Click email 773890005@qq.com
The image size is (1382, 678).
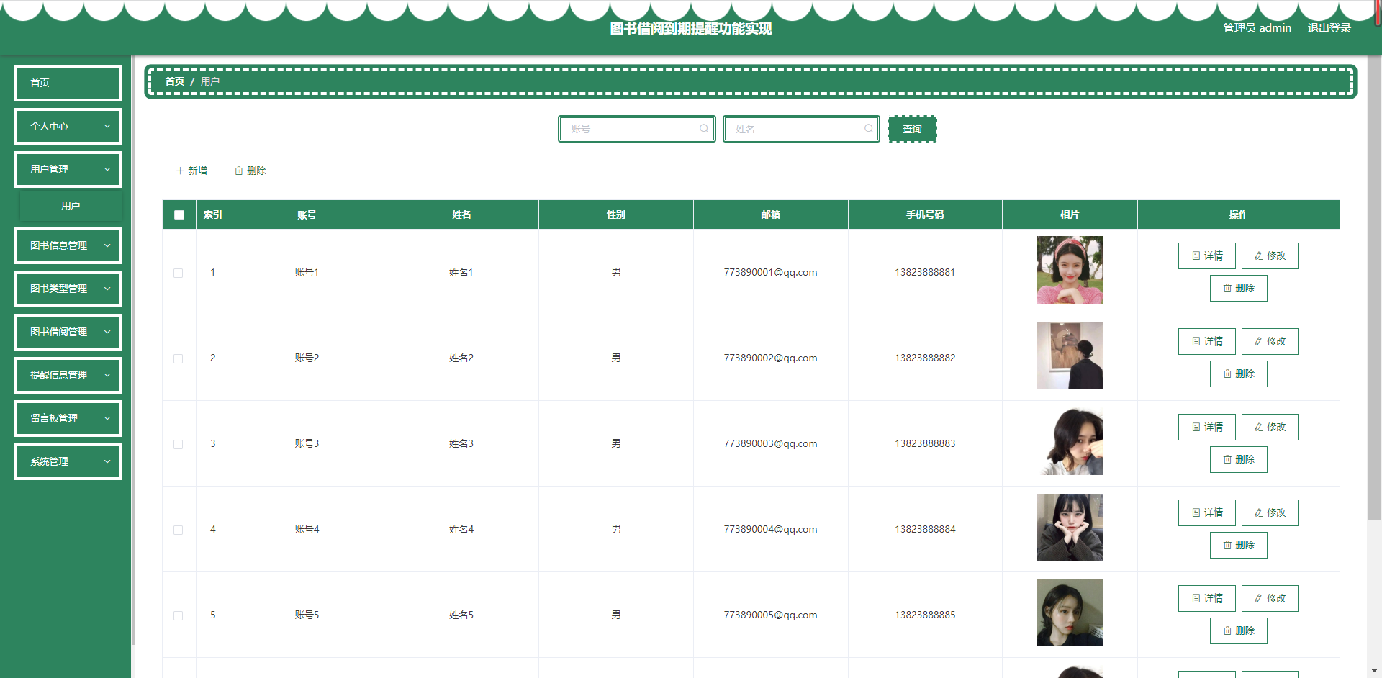(x=770, y=615)
